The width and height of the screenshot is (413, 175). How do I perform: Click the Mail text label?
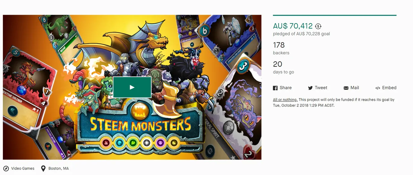click(x=355, y=88)
